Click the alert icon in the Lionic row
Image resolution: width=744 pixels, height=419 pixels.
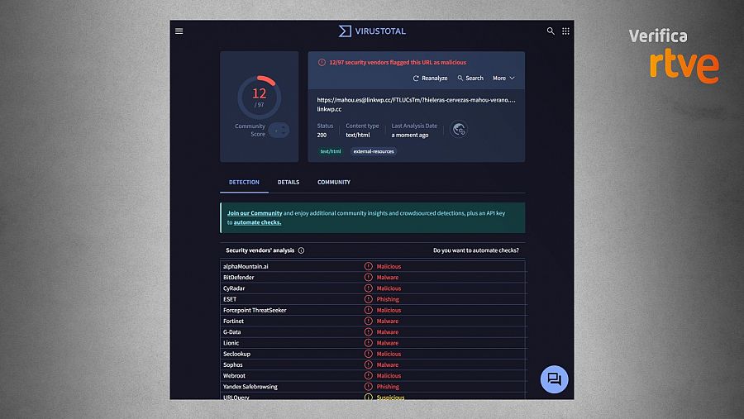tap(368, 343)
